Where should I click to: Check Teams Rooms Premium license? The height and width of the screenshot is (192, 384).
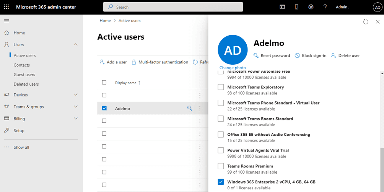(221, 166)
